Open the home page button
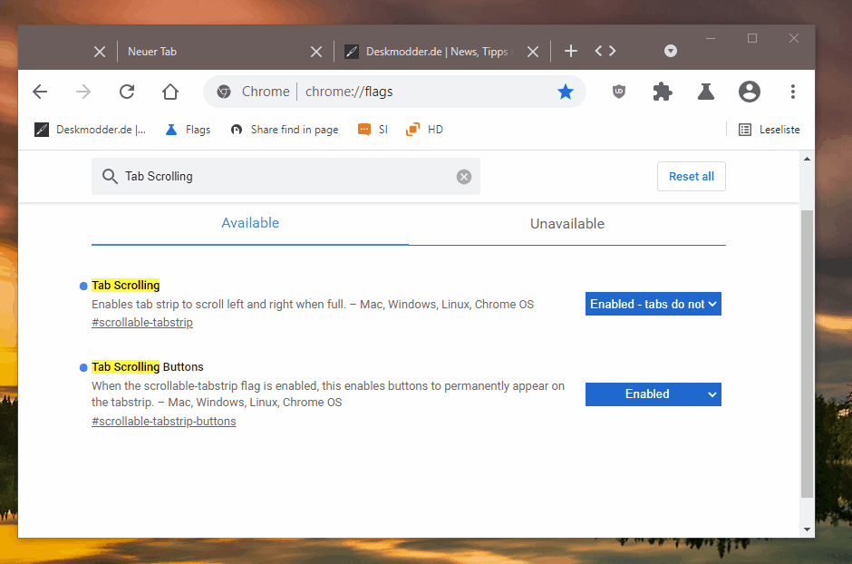 (170, 92)
